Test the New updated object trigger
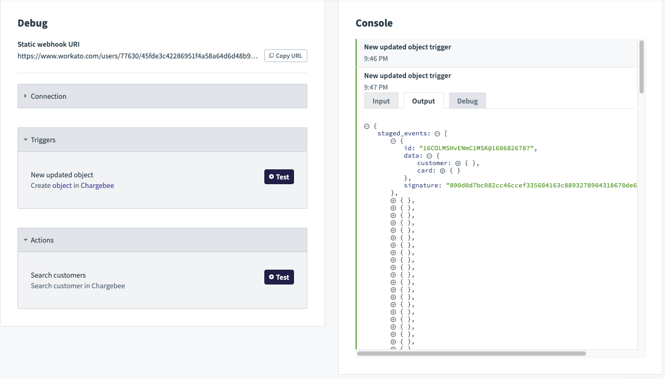 pyautogui.click(x=279, y=177)
